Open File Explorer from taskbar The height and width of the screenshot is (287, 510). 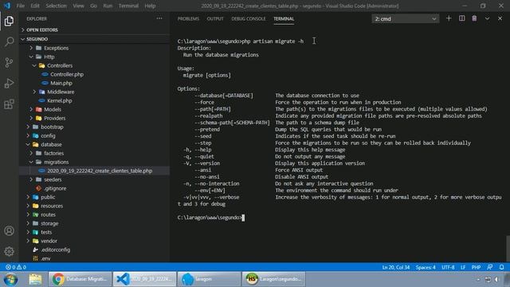point(35,279)
